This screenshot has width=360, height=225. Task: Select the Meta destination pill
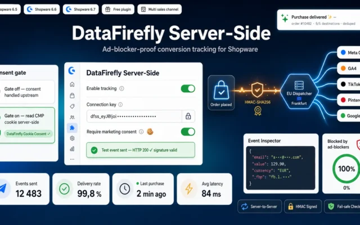click(349, 52)
